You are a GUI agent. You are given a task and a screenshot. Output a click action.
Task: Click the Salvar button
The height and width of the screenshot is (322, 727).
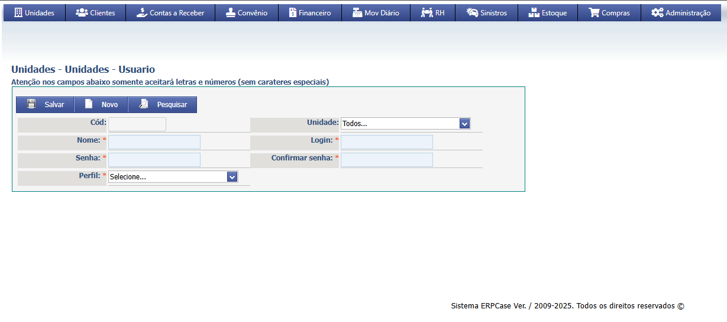45,105
